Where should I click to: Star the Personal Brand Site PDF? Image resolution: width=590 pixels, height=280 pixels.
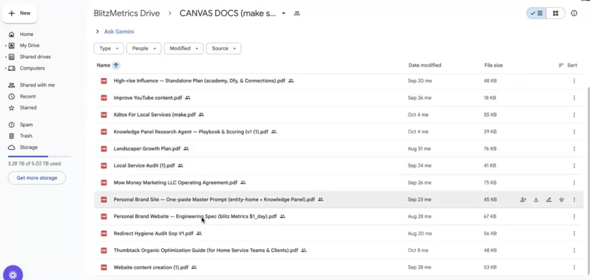tap(561, 200)
